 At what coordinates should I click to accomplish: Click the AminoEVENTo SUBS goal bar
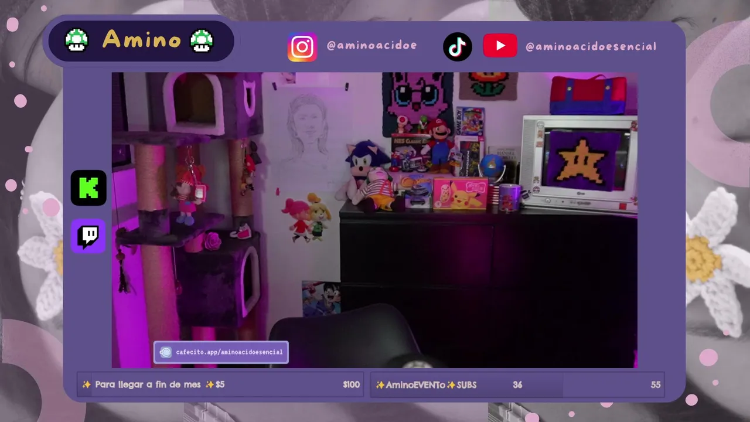click(x=517, y=385)
